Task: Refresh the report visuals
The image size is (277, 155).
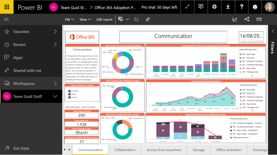Action: tap(136, 19)
